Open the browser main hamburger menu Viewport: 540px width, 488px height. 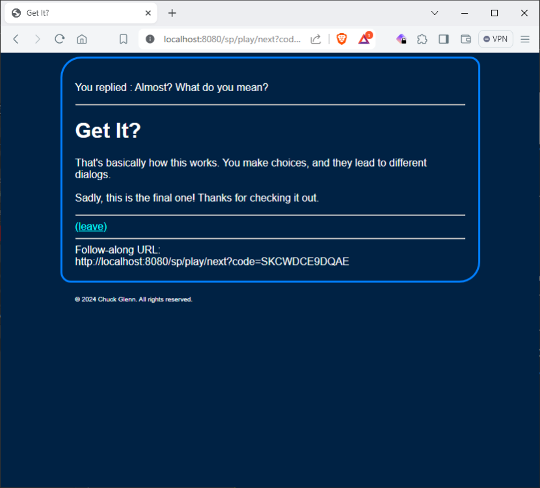(x=525, y=39)
